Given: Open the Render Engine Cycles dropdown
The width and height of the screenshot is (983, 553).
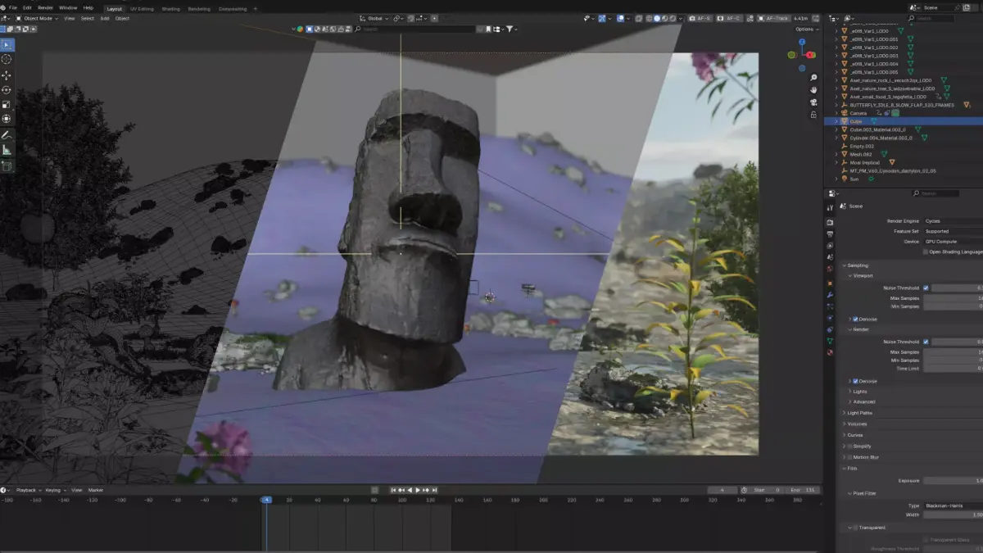Looking at the screenshot, I should coord(953,221).
